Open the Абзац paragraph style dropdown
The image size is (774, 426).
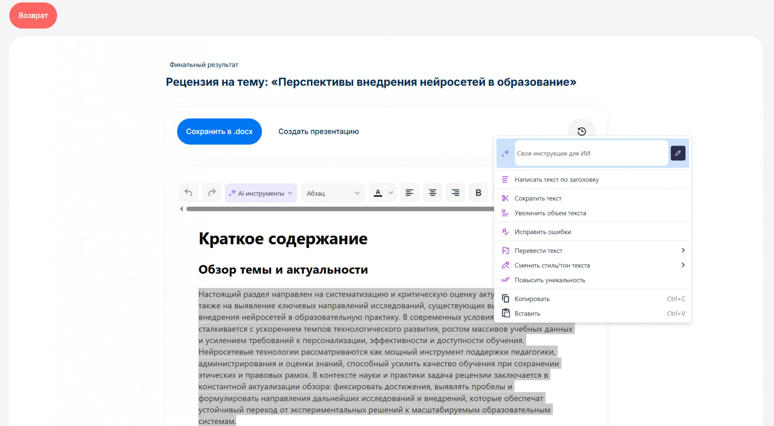[x=333, y=193]
